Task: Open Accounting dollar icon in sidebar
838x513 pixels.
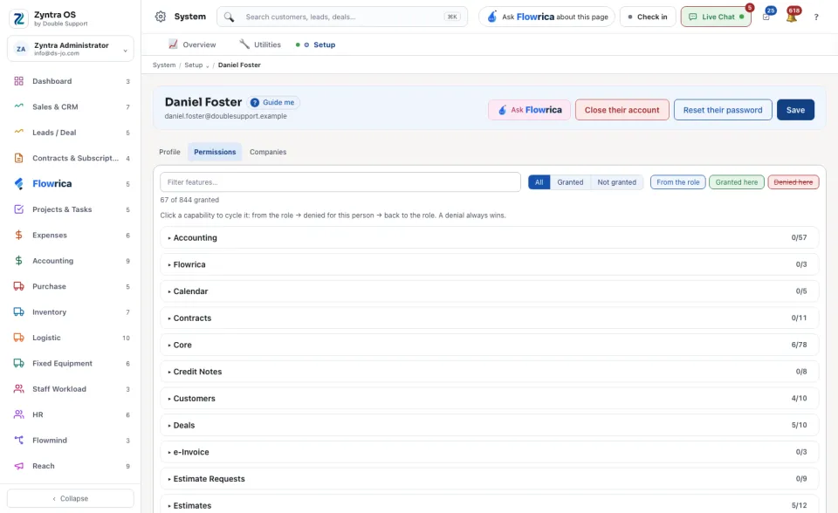Action: coord(18,261)
